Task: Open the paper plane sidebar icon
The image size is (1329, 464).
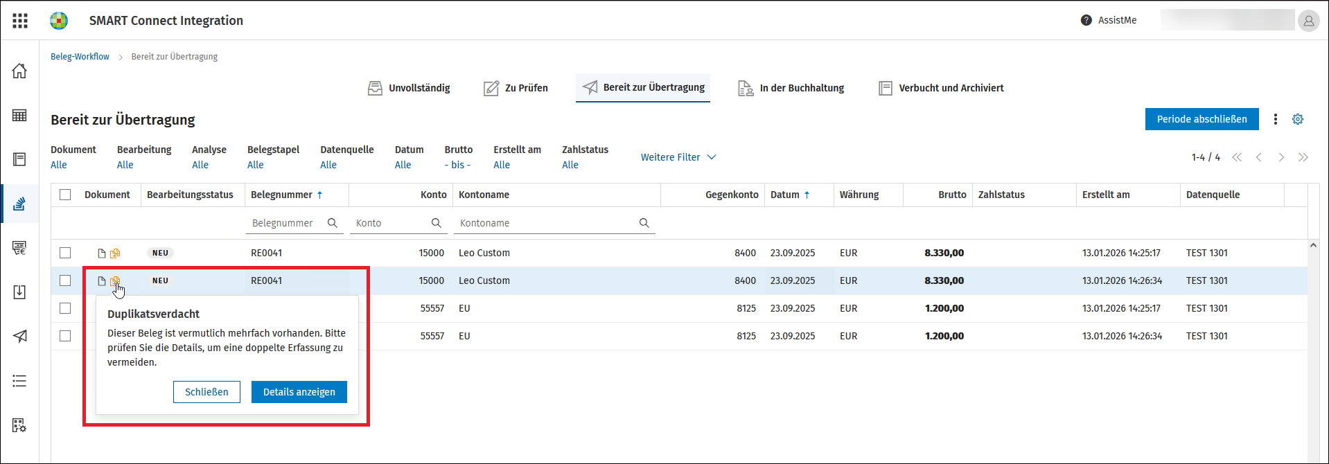Action: [x=19, y=337]
